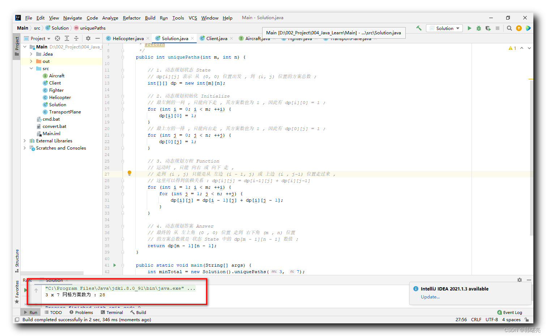Image resolution: width=546 pixels, height=336 pixels.
Task: Run Solution with the green play button
Action: 469,28
